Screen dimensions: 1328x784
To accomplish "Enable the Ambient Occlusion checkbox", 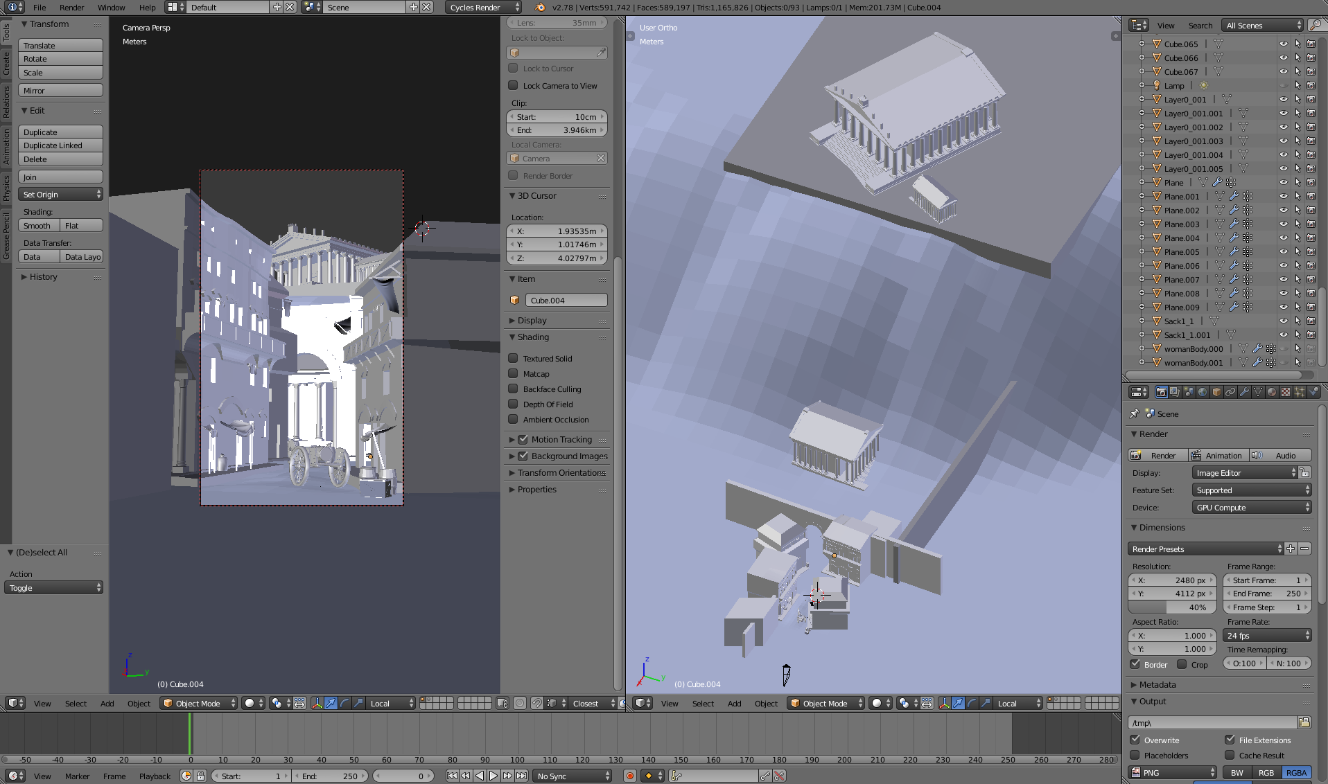I will point(514,419).
